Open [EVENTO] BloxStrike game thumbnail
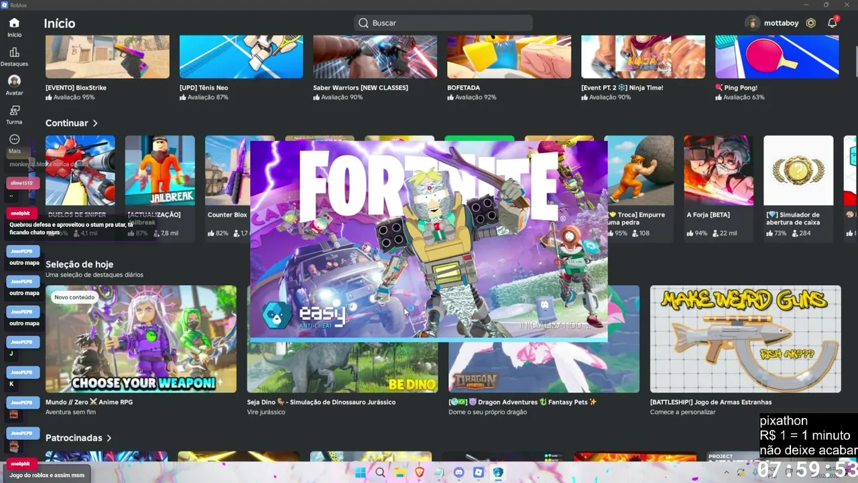This screenshot has height=483, width=858. pyautogui.click(x=107, y=57)
